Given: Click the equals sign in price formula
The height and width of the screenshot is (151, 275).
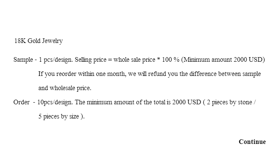Looking at the screenshot, I should [x=110, y=60].
